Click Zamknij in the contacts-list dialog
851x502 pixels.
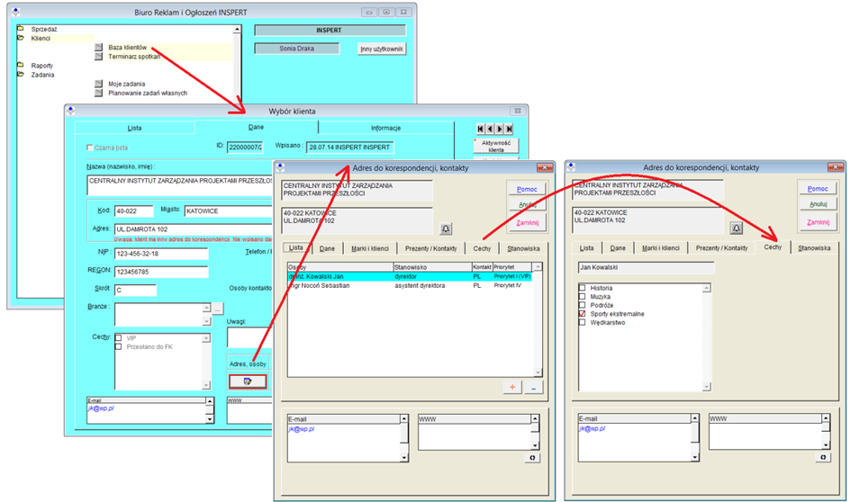527,223
